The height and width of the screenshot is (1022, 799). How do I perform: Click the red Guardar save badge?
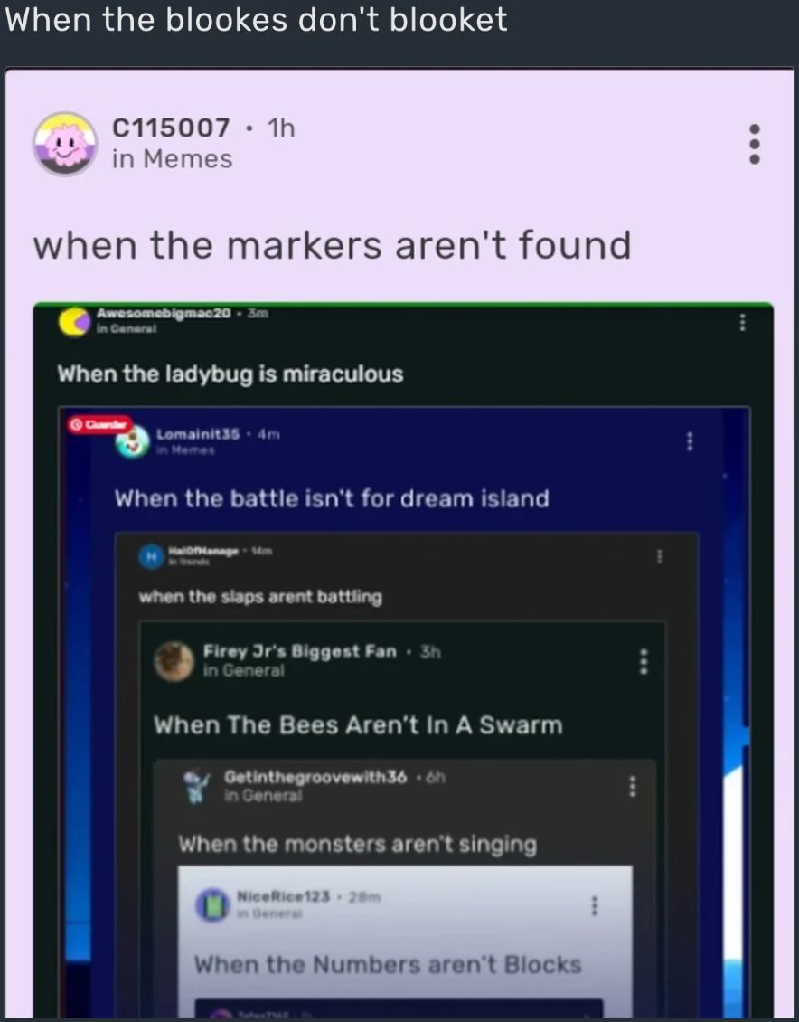[99, 424]
